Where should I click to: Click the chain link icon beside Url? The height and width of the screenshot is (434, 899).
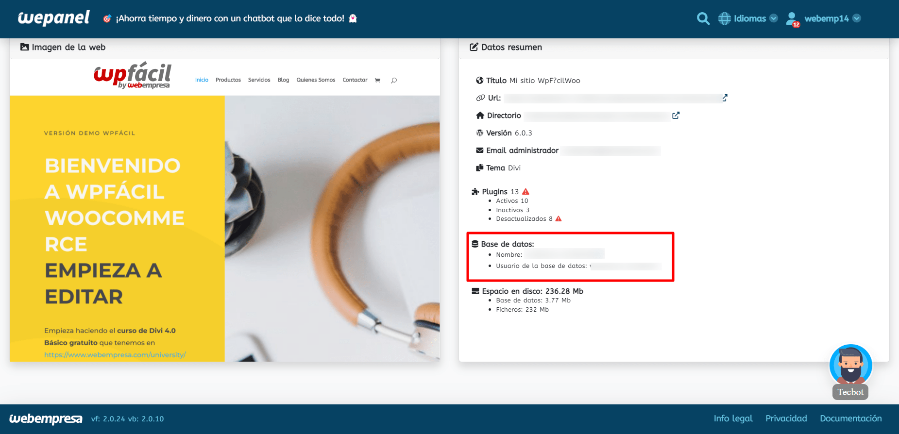tap(480, 98)
